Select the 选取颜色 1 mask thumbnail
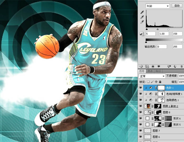This screenshot has height=142, width=184. click(161, 100)
